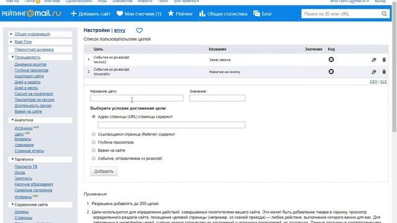Click the Добавить button

point(104,171)
